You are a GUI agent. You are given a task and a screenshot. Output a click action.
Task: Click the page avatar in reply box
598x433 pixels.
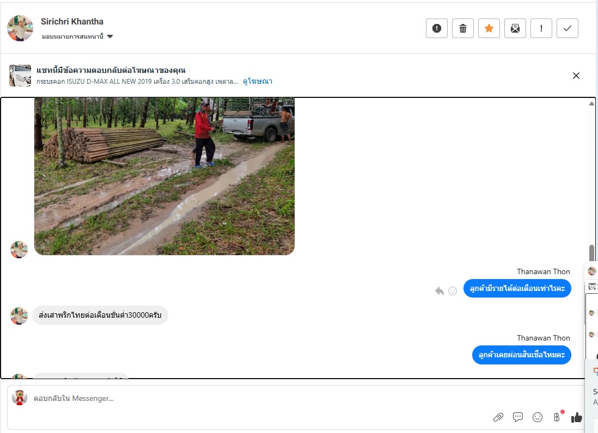[x=20, y=398]
